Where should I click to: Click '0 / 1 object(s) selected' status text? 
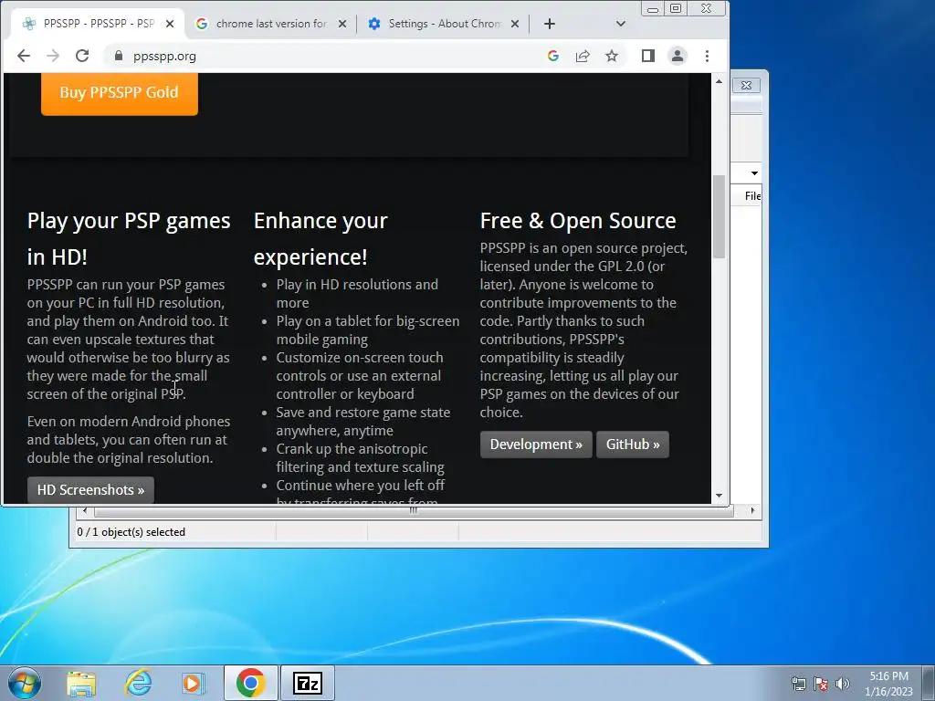click(131, 532)
